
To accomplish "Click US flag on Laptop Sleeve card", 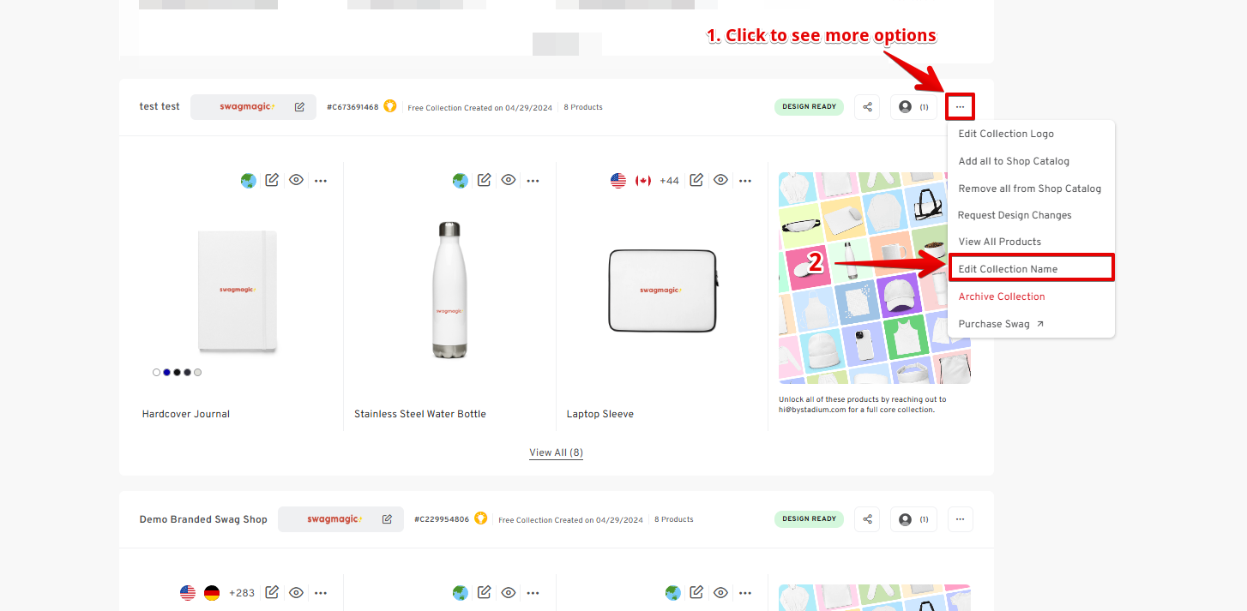I will pos(618,181).
